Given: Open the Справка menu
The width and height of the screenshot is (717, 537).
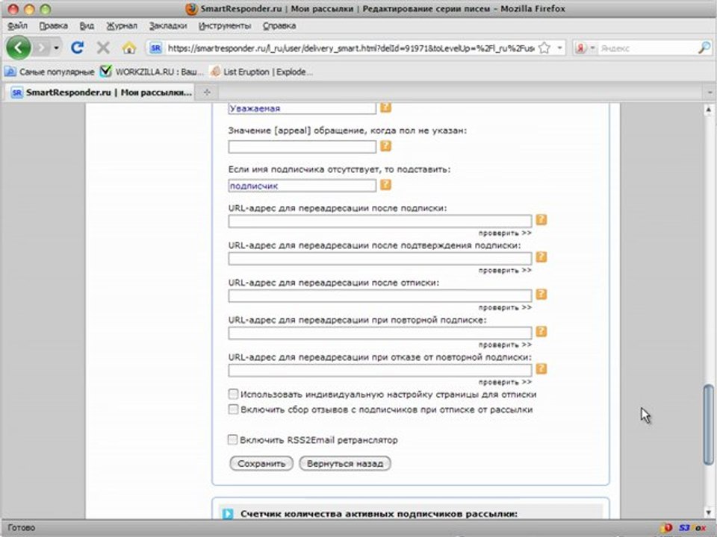Looking at the screenshot, I should click(279, 25).
